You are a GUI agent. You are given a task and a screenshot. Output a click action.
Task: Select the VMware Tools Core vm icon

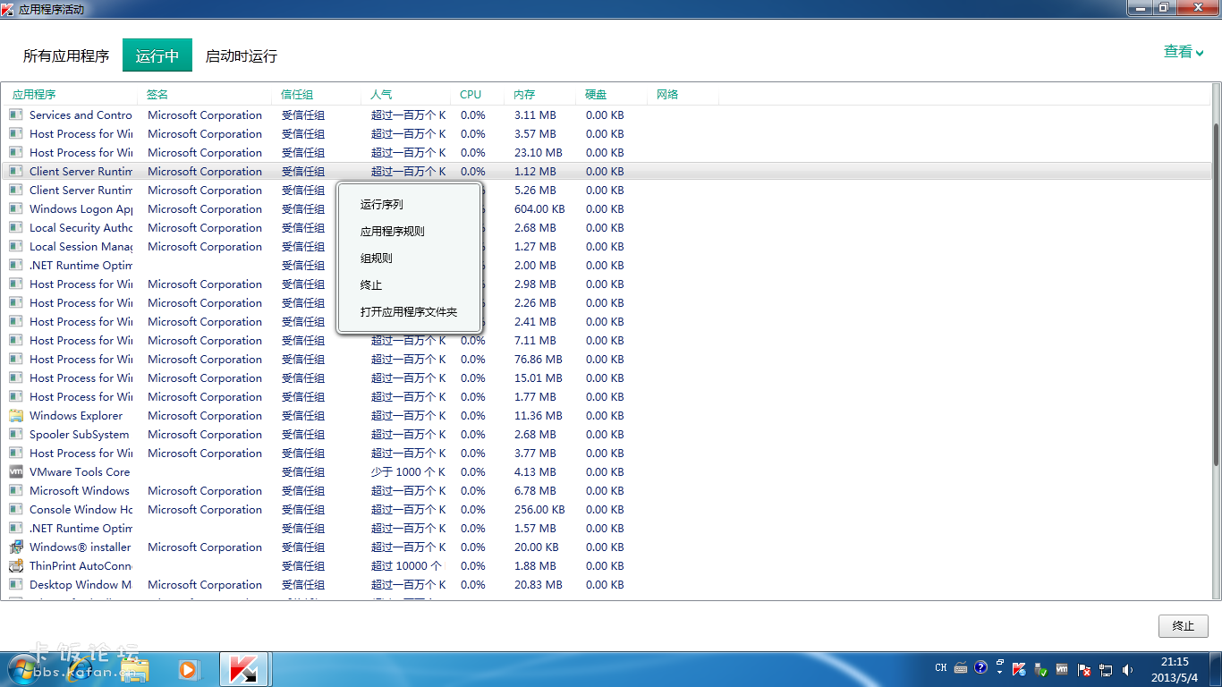pos(16,471)
